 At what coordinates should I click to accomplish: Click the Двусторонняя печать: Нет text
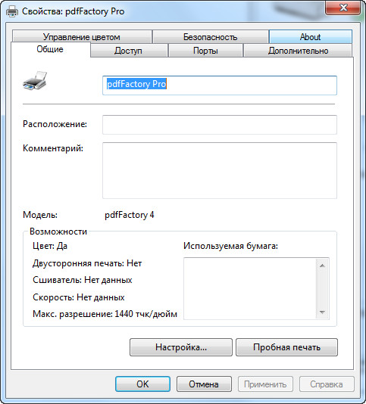[87, 263]
